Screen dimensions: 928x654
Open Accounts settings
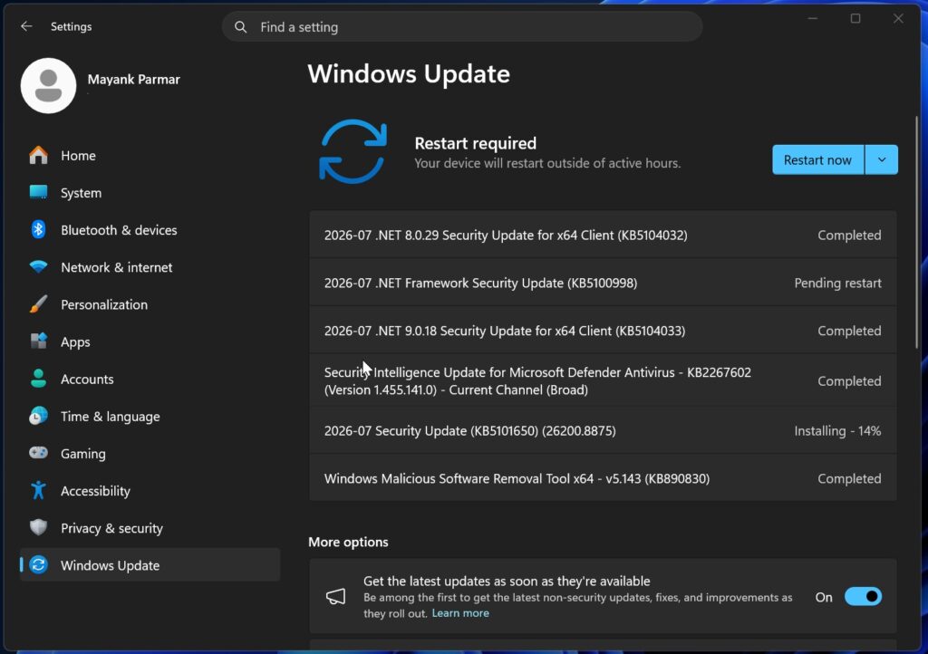[150, 379]
